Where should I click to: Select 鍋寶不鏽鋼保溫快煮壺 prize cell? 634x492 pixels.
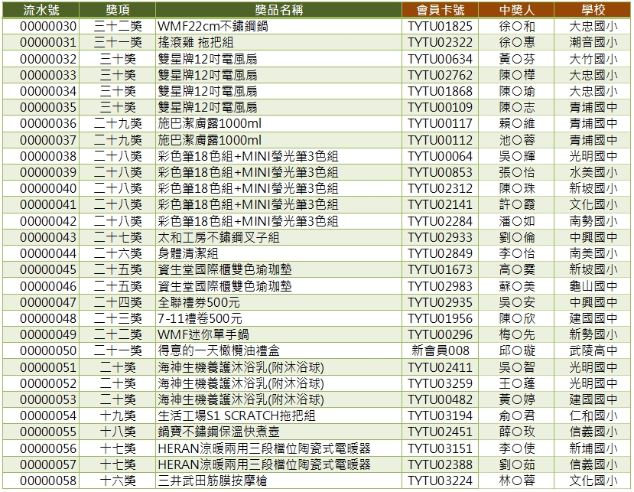218,432
